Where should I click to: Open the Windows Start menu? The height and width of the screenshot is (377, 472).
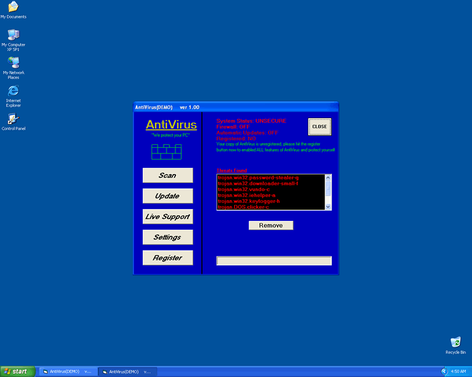[17, 372]
